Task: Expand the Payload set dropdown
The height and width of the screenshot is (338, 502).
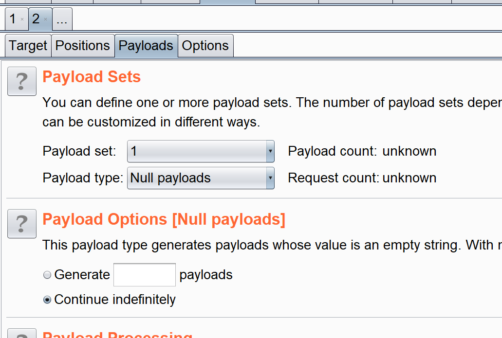Action: tap(201, 151)
